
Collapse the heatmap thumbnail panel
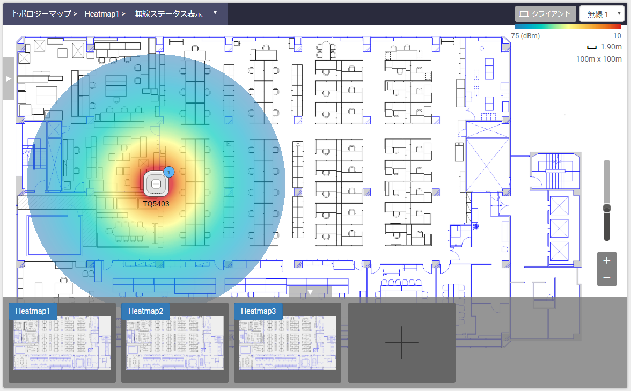coord(310,292)
